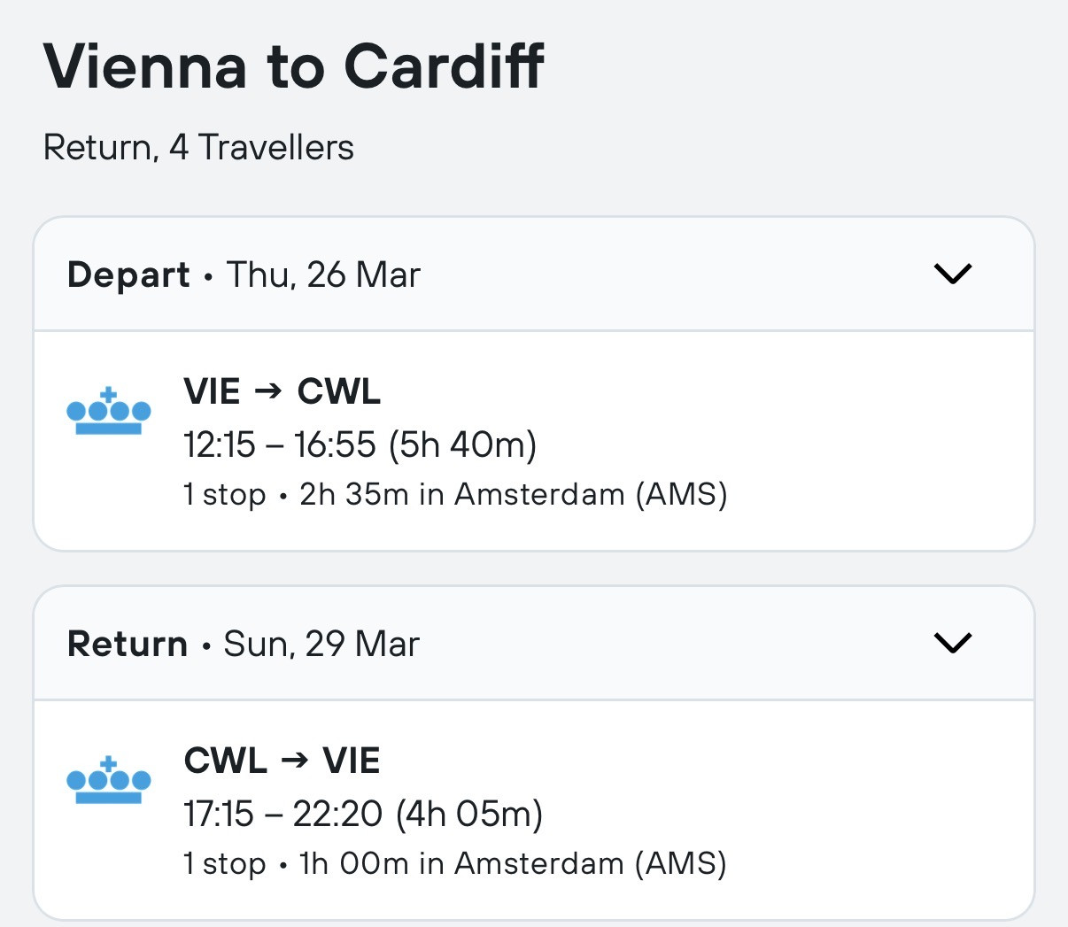Click the VIE origin code in the departure flight
The height and width of the screenshot is (927, 1068).
pyautogui.click(x=212, y=390)
